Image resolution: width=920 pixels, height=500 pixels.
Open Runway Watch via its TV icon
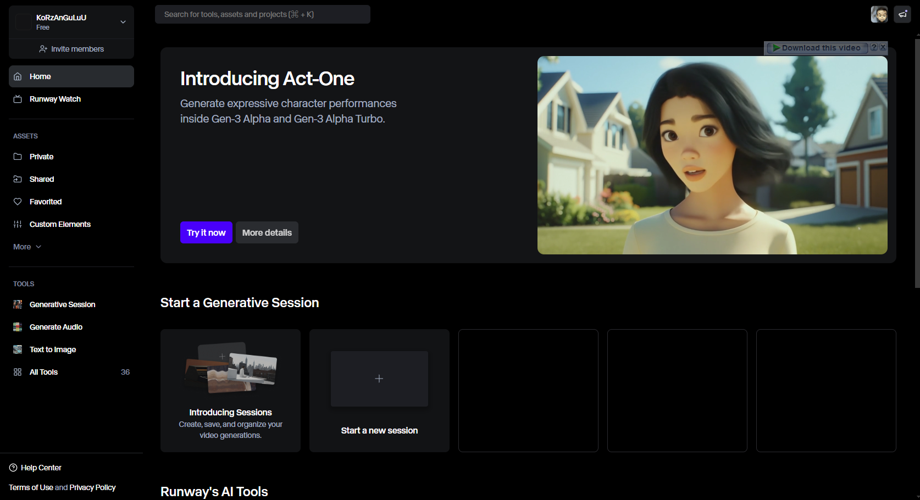[x=18, y=99]
